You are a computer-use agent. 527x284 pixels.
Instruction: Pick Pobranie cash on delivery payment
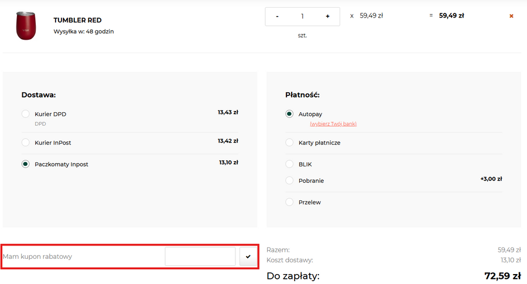click(289, 181)
